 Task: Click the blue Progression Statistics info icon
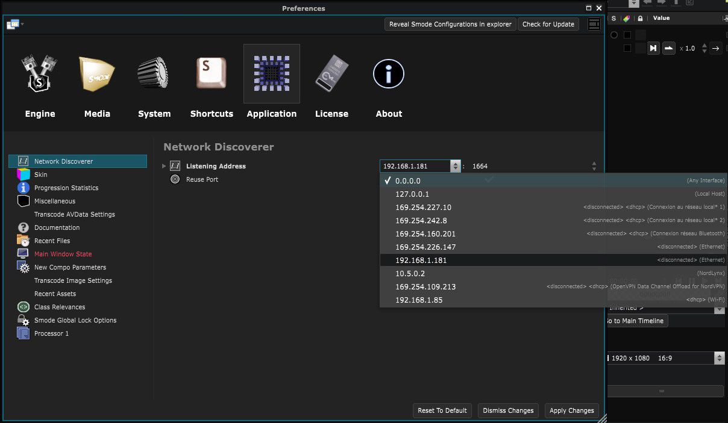pos(24,188)
